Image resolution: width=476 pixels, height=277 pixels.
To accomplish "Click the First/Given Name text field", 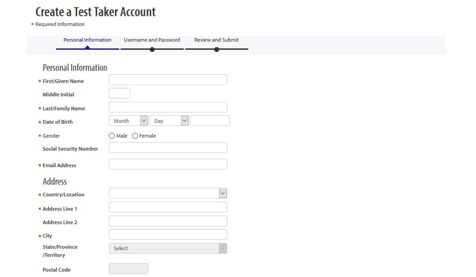I will [x=168, y=80].
